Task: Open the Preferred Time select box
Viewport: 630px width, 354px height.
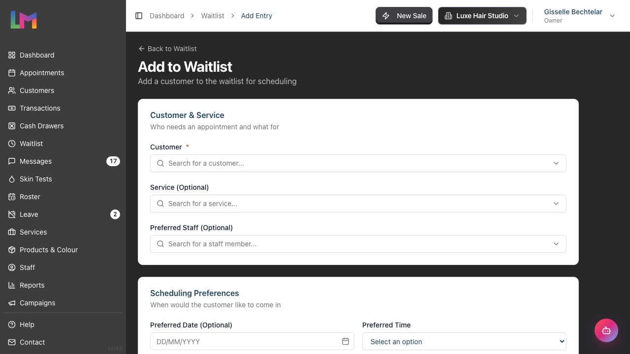Action: point(464,341)
